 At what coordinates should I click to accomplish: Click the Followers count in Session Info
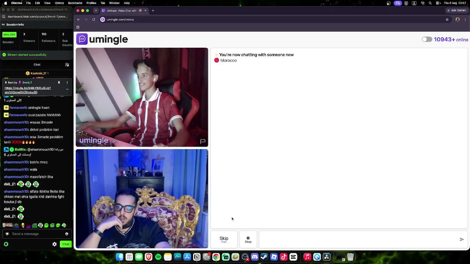[x=48, y=37]
